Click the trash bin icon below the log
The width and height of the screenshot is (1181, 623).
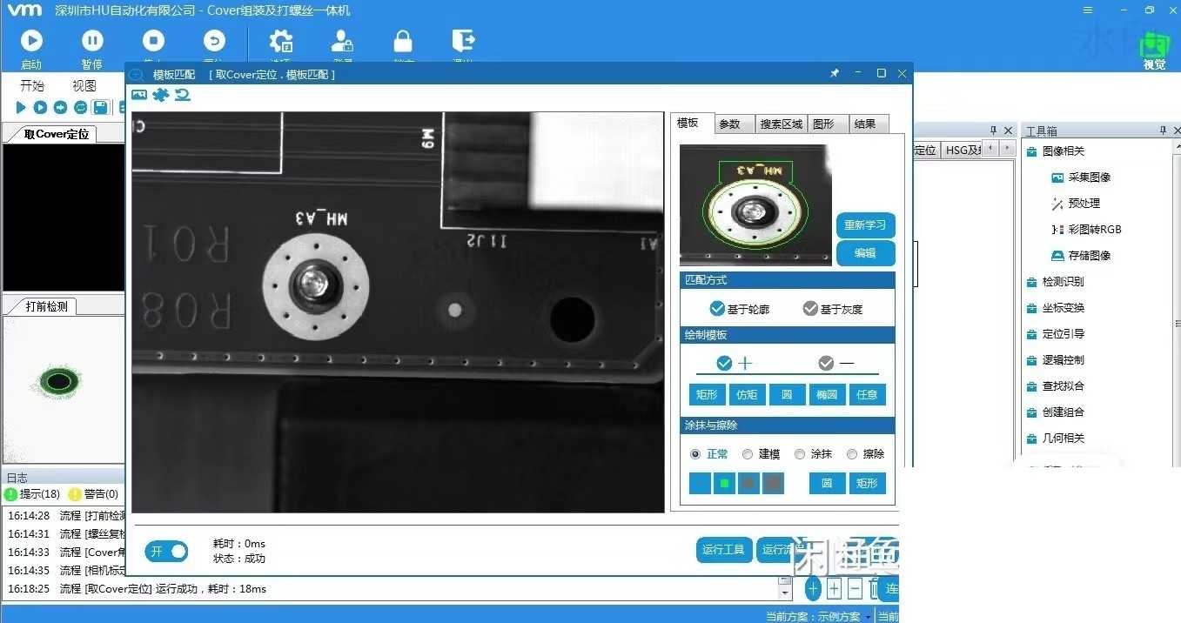pyautogui.click(x=875, y=589)
